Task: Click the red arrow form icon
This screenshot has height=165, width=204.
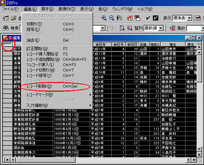Action: tap(130, 18)
